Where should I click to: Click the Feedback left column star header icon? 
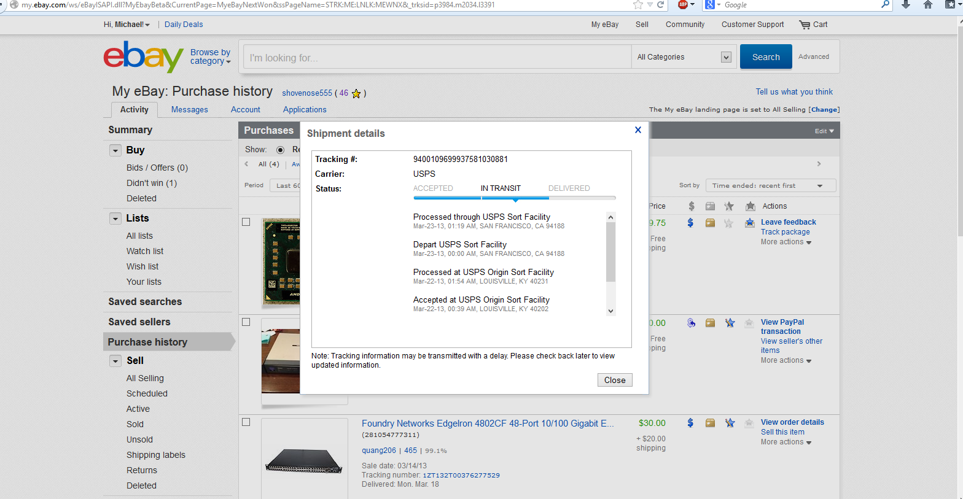[x=729, y=206]
